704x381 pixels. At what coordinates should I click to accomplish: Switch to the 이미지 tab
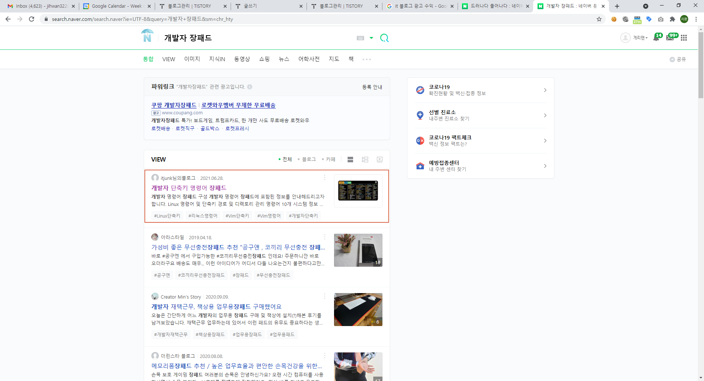pyautogui.click(x=192, y=59)
